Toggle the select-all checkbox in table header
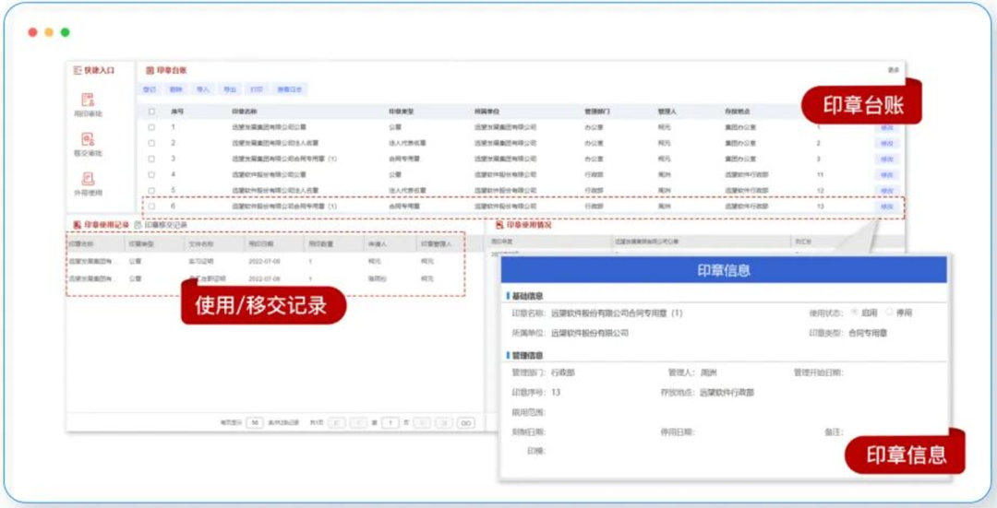Viewport: 997px width, 508px height. [x=151, y=112]
